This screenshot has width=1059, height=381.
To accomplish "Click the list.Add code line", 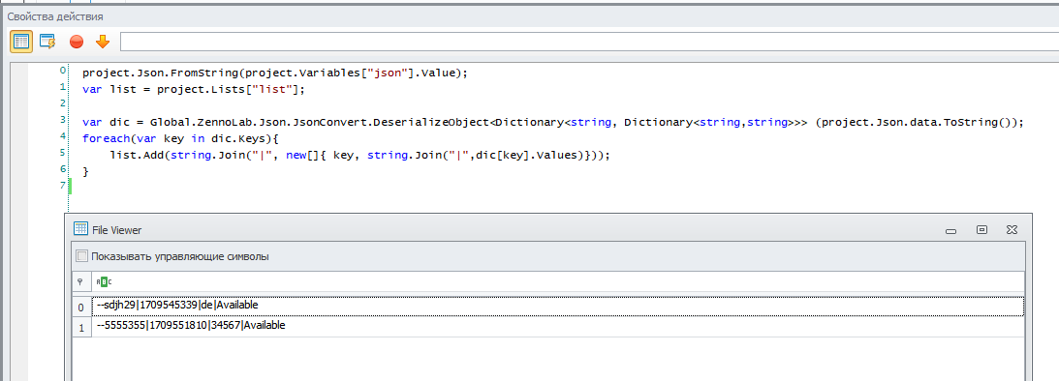I will pyautogui.click(x=360, y=155).
